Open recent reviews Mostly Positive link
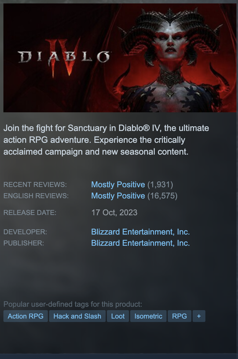Image resolution: width=238 pixels, height=359 pixels. point(118,184)
